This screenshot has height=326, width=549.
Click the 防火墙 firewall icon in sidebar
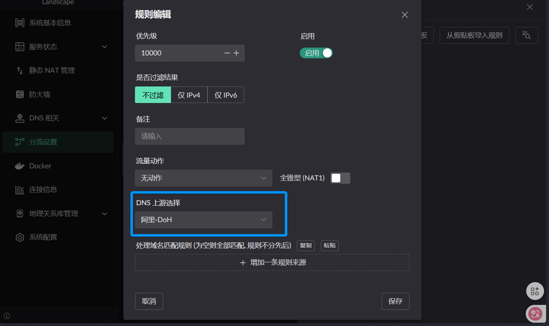pyautogui.click(x=19, y=94)
